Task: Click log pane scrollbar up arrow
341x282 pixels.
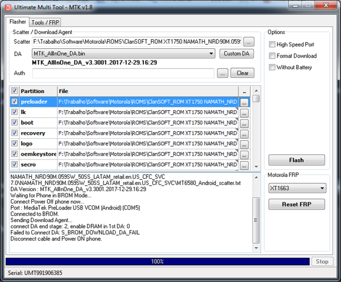Action: point(257,177)
